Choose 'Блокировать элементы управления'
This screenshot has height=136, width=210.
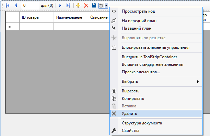tap(156, 47)
